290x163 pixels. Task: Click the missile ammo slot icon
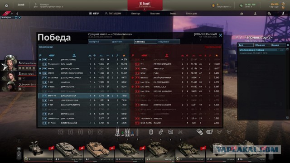118,132
